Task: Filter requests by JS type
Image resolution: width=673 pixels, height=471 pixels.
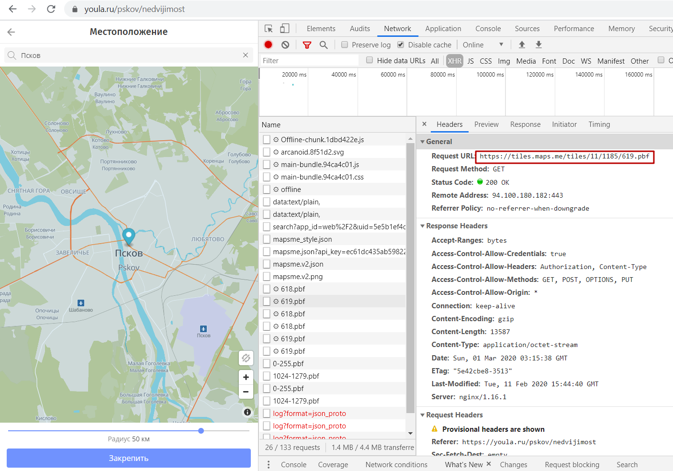Action: [471, 61]
